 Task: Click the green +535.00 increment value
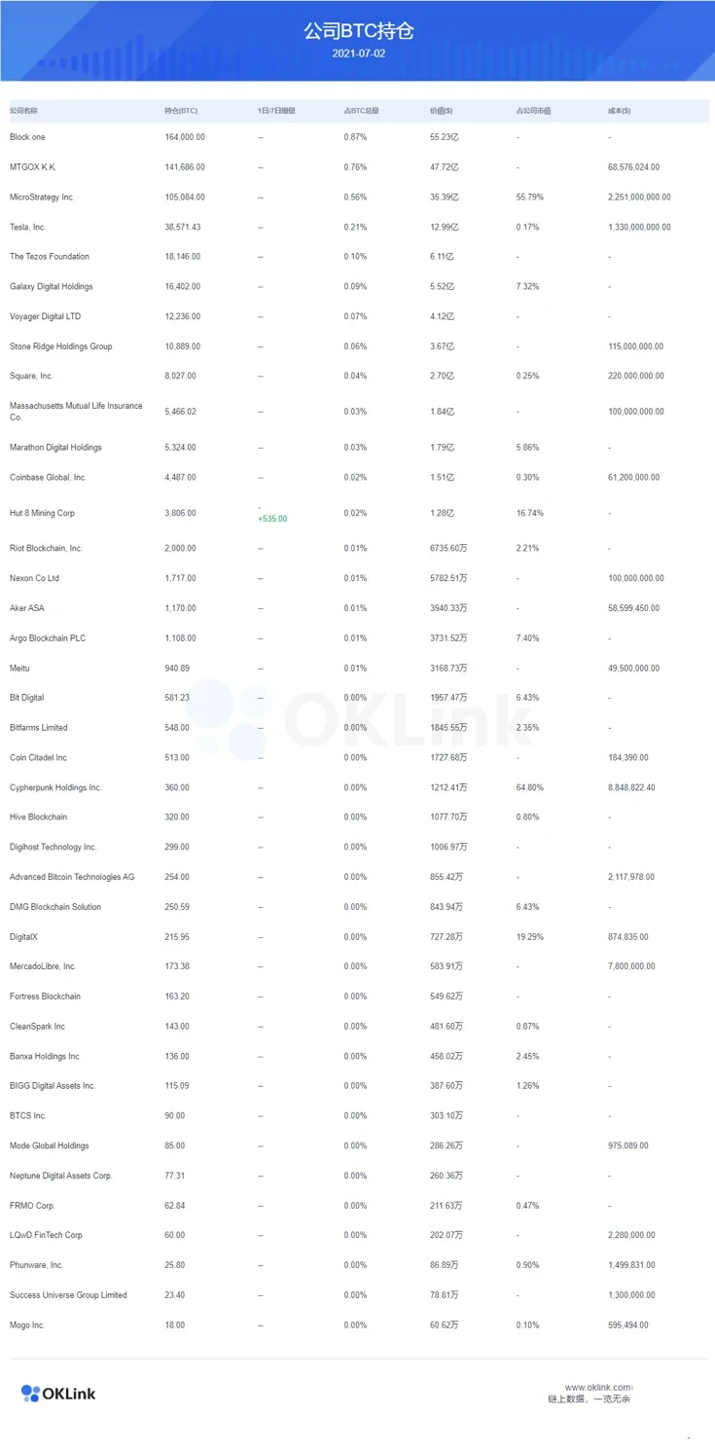pyautogui.click(x=272, y=519)
